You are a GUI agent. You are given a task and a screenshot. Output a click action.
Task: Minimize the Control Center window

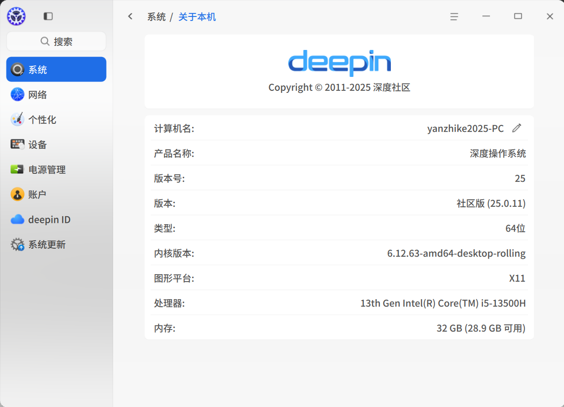(x=486, y=16)
